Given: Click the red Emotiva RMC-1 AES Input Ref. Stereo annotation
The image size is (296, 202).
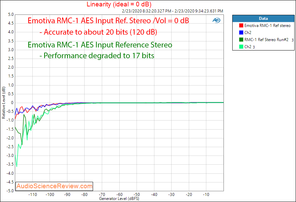Looking at the screenshot, I should click(x=108, y=21).
